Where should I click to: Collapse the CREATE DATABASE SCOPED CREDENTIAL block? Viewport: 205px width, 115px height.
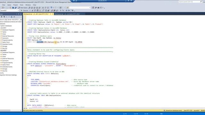point(27,64)
